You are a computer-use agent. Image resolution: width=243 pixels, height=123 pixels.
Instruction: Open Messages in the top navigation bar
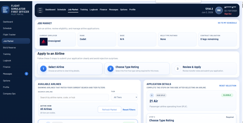coord(113,10)
